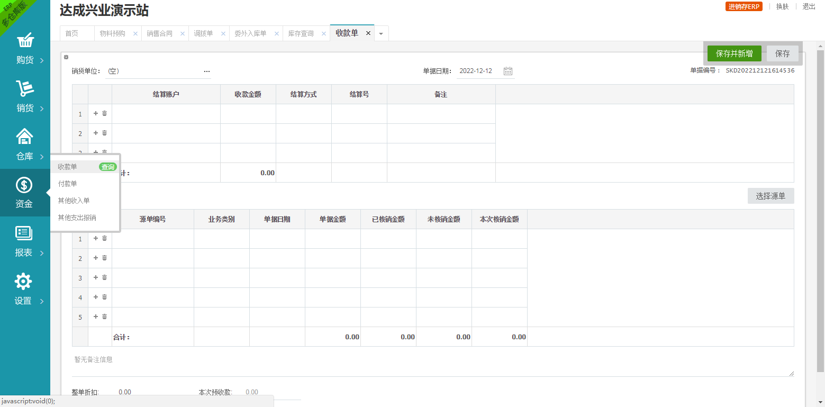Screen dimensions: 825x407
Task: Click the 报表 reports icon
Action: tap(24, 233)
